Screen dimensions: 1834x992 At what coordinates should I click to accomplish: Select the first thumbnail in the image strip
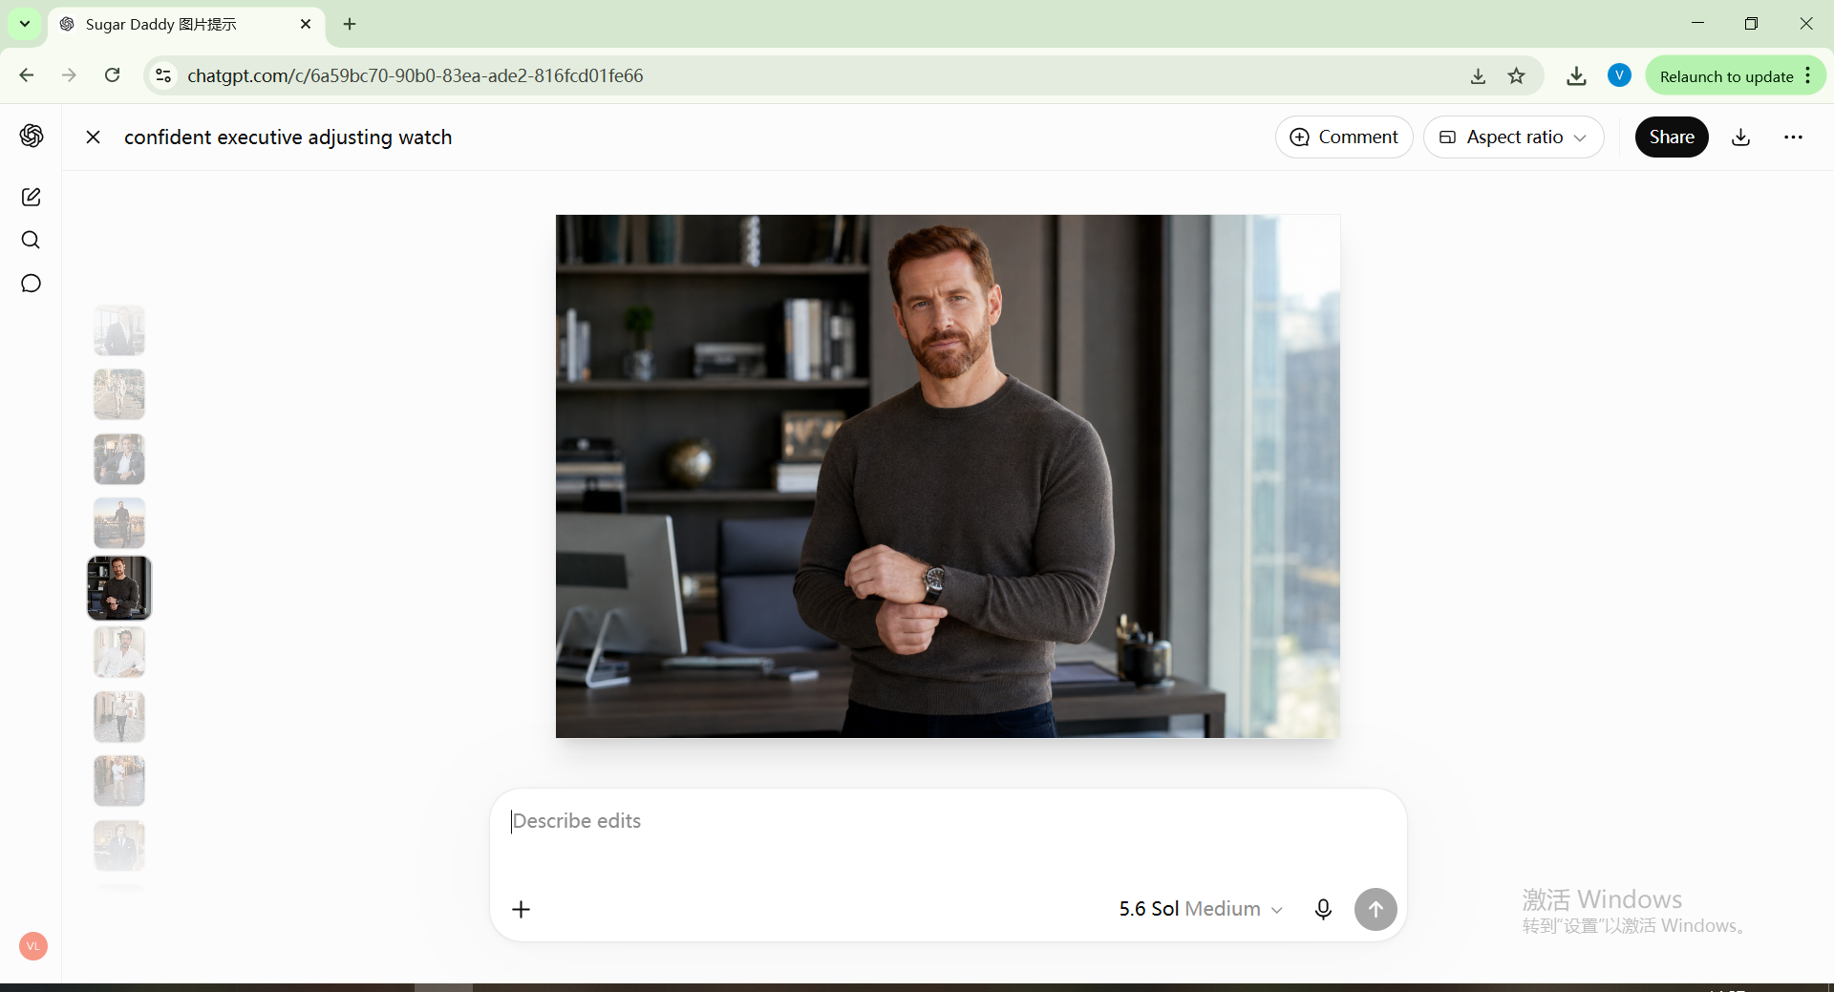(119, 330)
